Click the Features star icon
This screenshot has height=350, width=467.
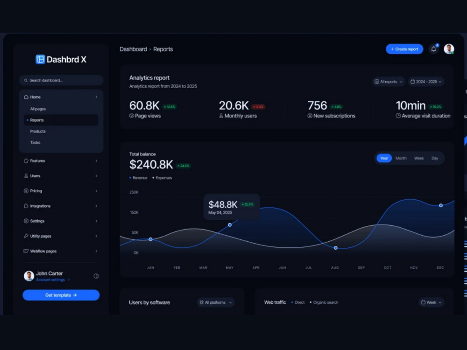(26, 161)
